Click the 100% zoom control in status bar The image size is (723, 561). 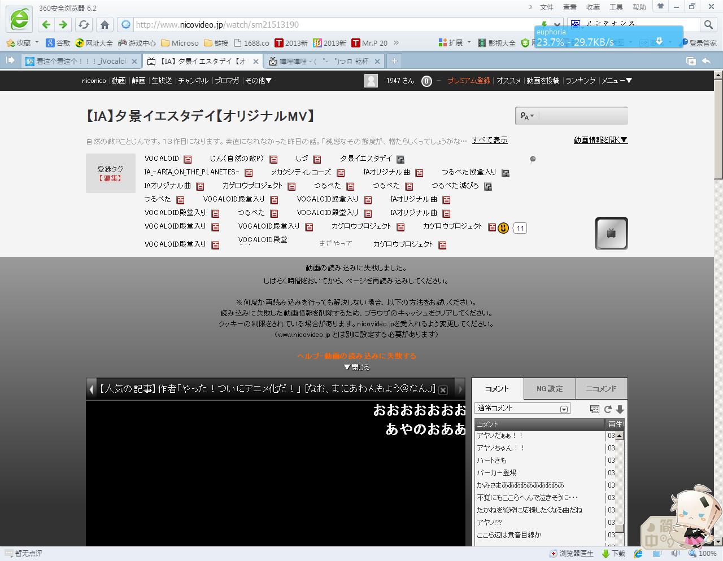(x=703, y=554)
